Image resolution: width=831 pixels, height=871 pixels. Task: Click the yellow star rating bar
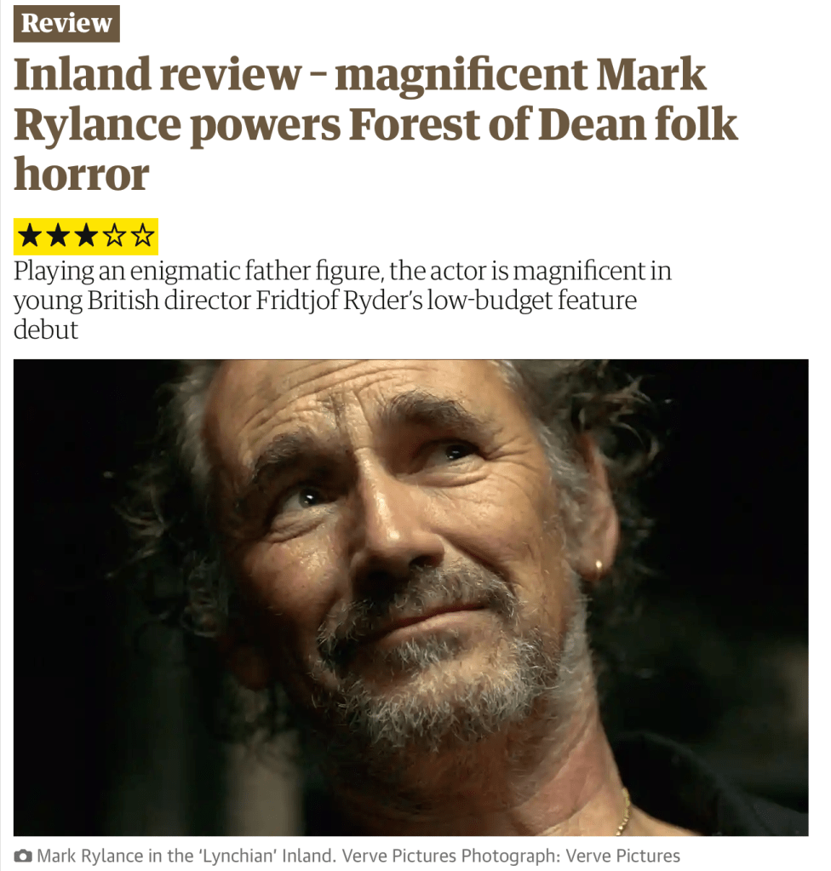click(x=86, y=237)
